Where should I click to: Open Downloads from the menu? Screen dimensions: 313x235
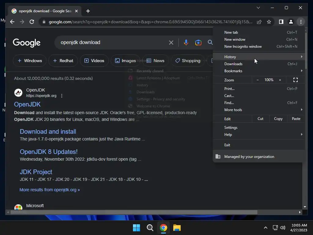[259, 64]
